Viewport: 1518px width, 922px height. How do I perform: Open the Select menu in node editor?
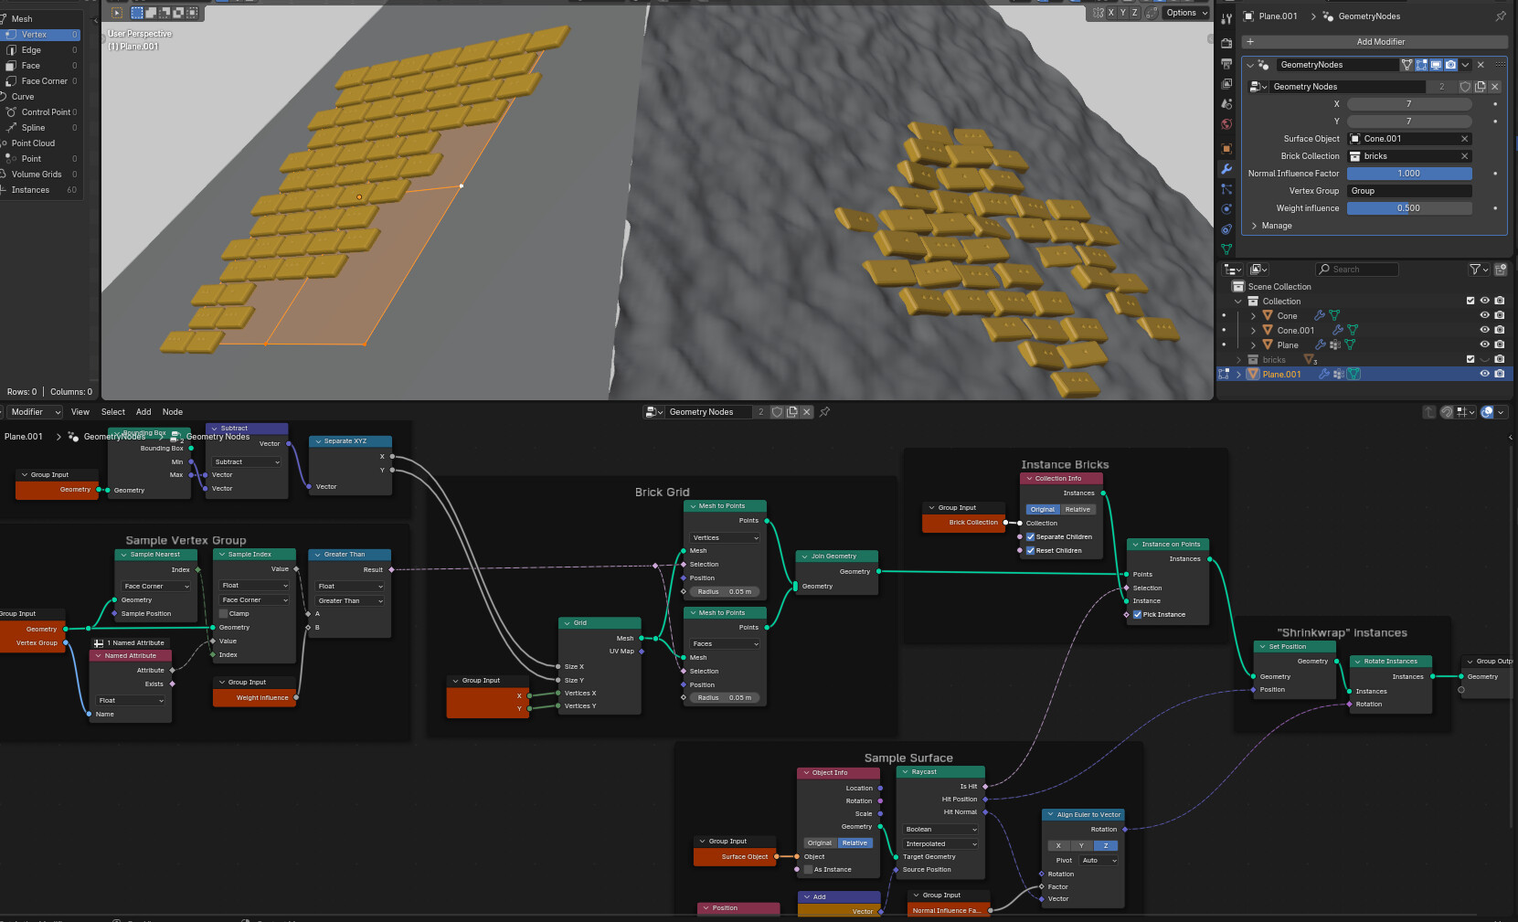[x=113, y=412]
